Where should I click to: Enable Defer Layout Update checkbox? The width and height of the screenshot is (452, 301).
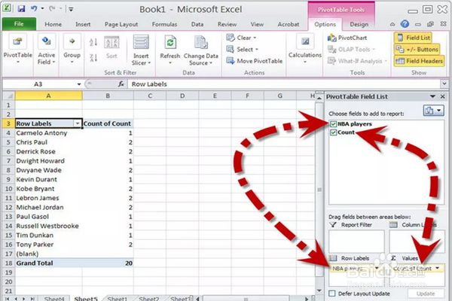332,293
